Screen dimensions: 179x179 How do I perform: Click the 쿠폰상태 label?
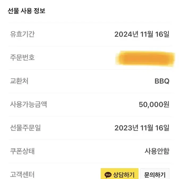[x=22, y=151]
